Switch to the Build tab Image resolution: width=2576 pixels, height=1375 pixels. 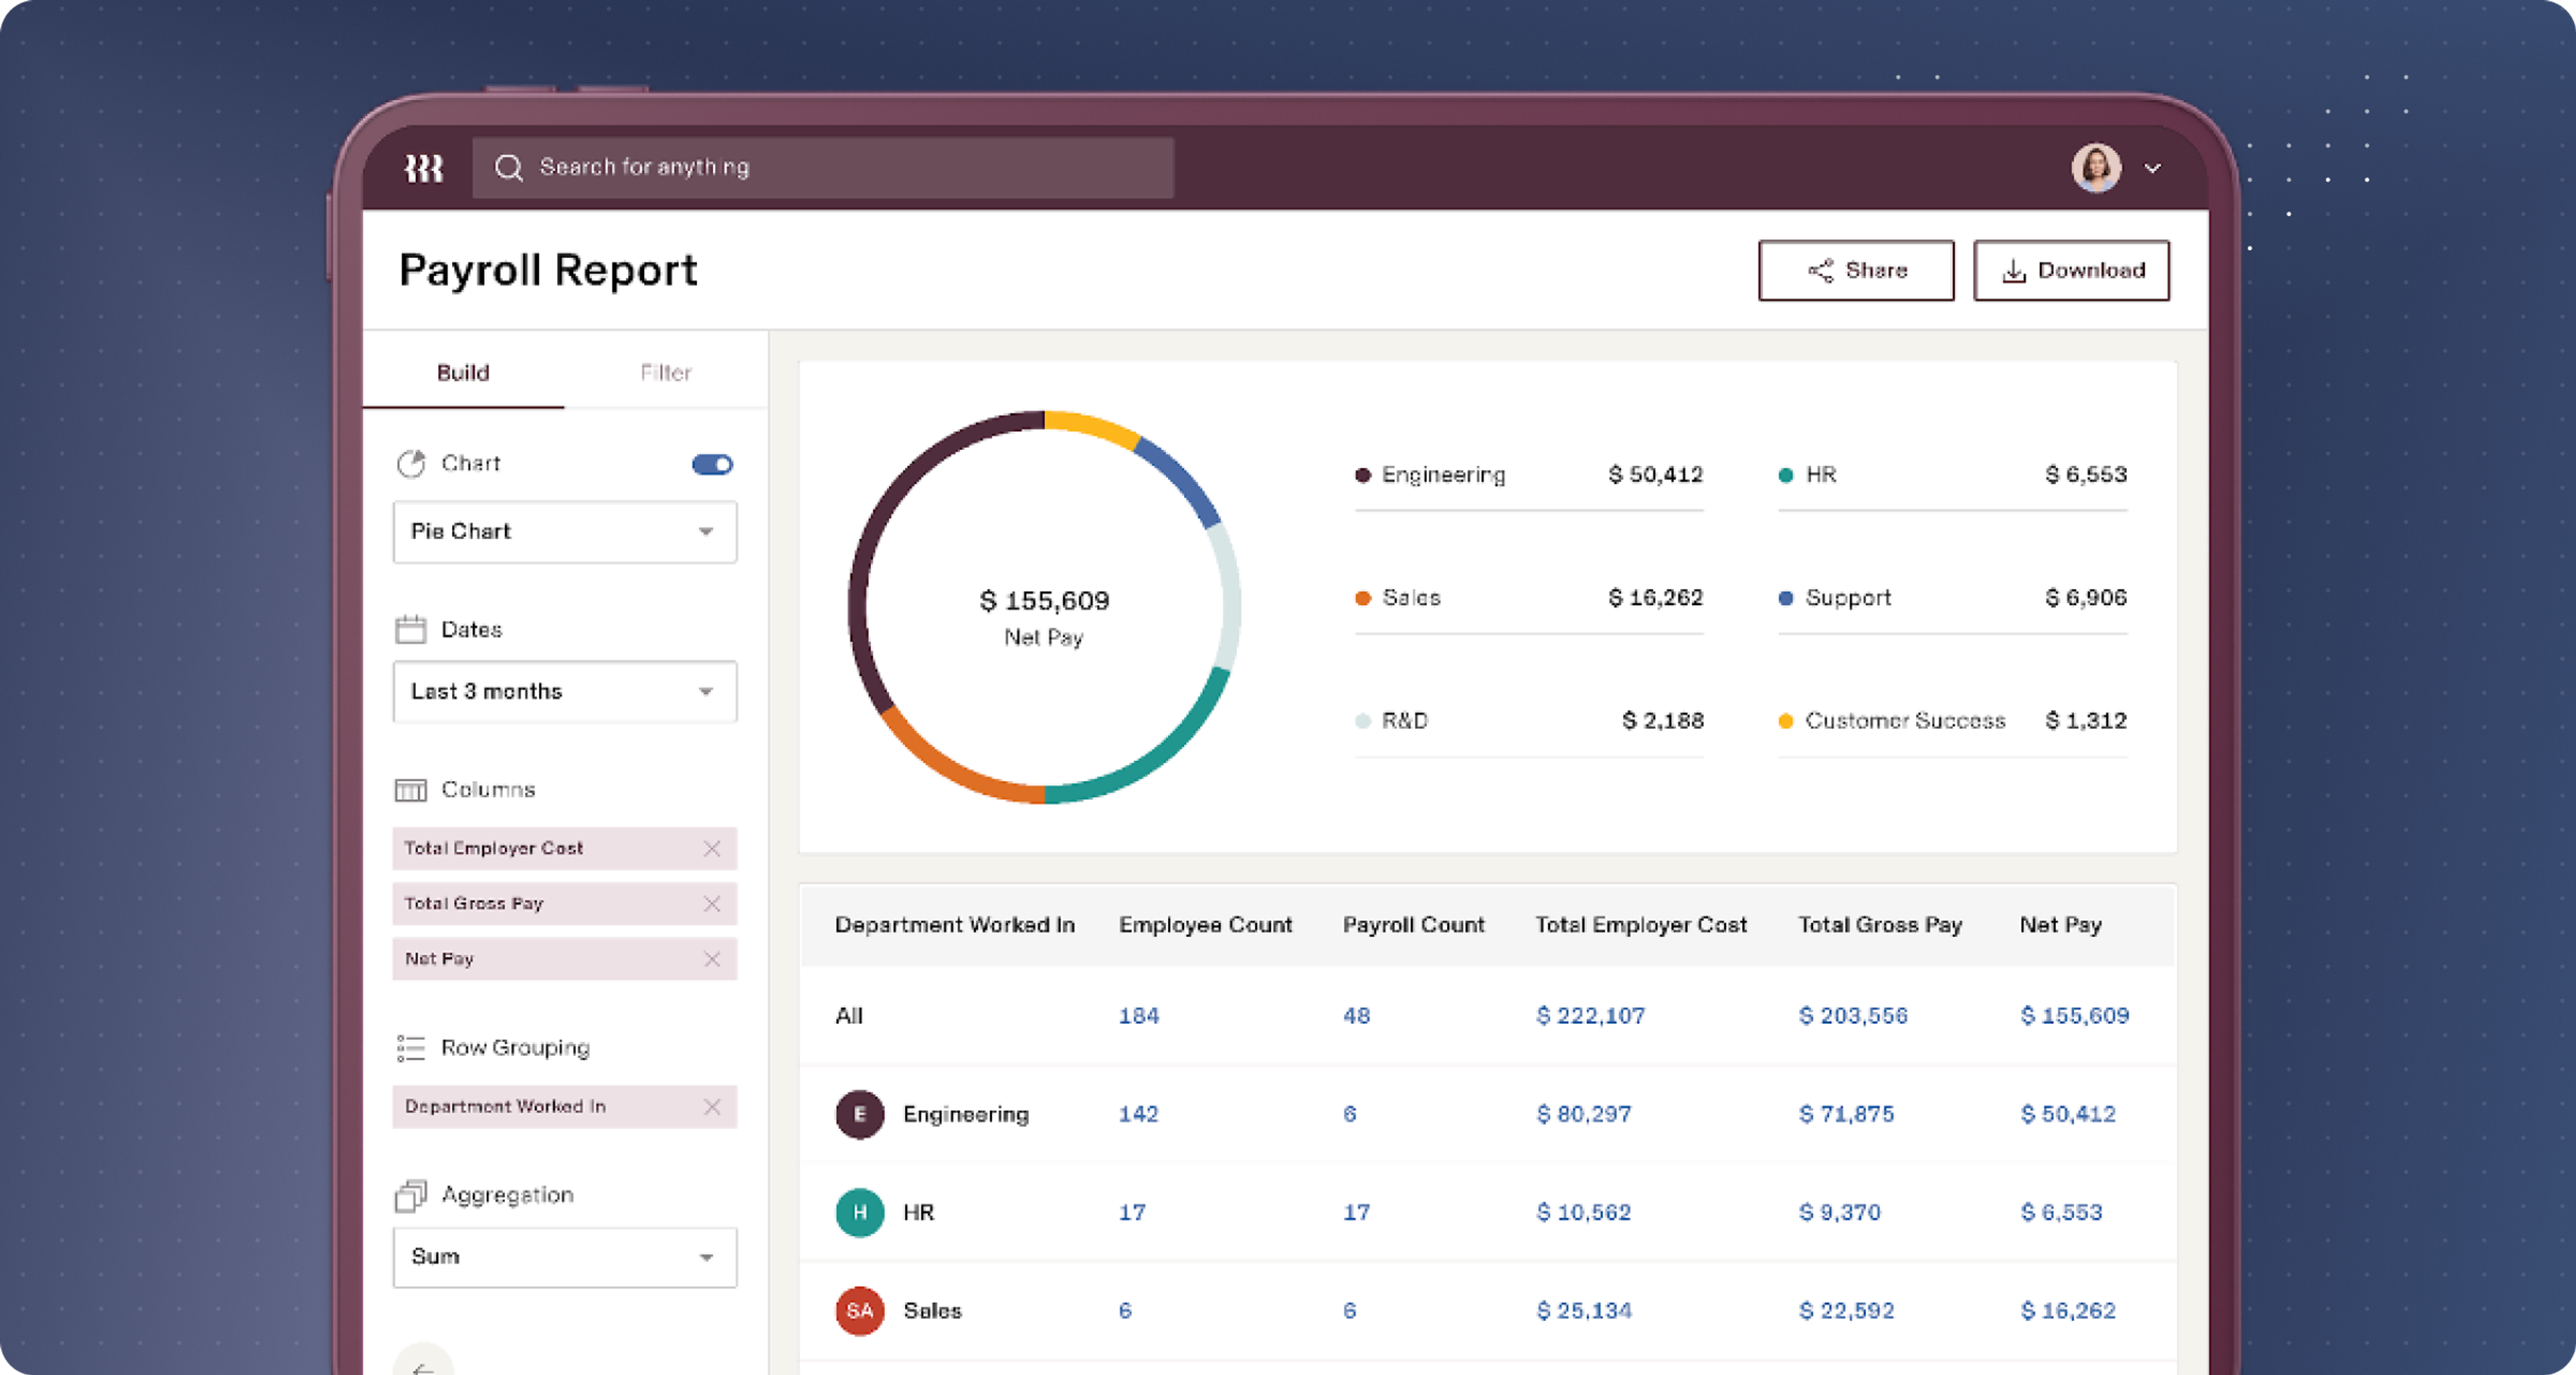pyautogui.click(x=463, y=371)
